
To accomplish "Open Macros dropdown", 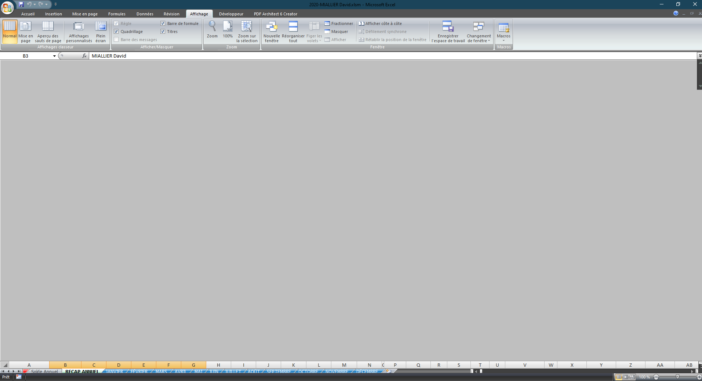I will [x=503, y=32].
